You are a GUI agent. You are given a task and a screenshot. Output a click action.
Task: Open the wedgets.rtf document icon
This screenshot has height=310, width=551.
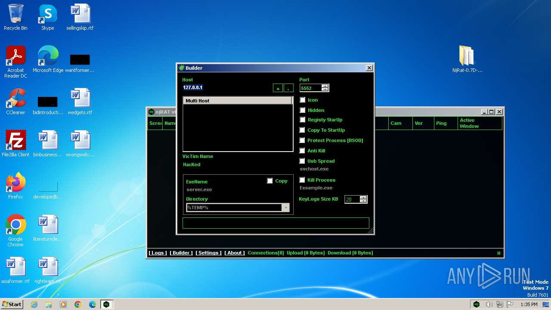coord(80,102)
